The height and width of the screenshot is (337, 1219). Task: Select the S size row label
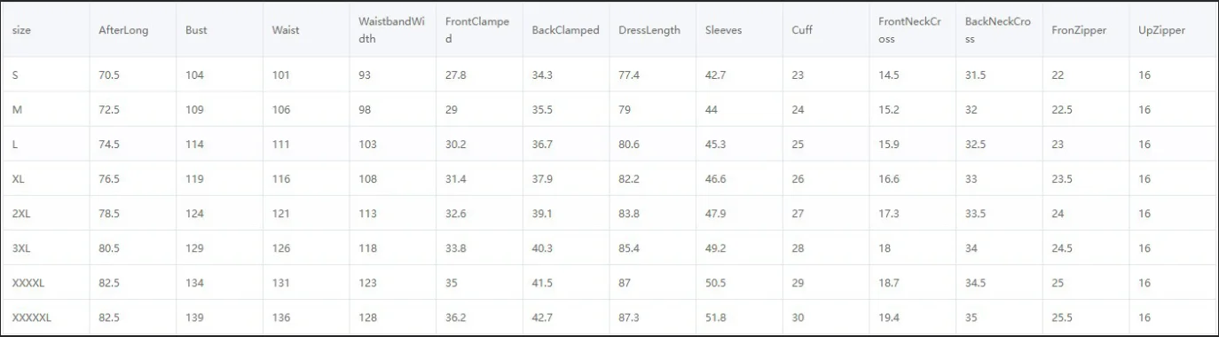coord(16,75)
